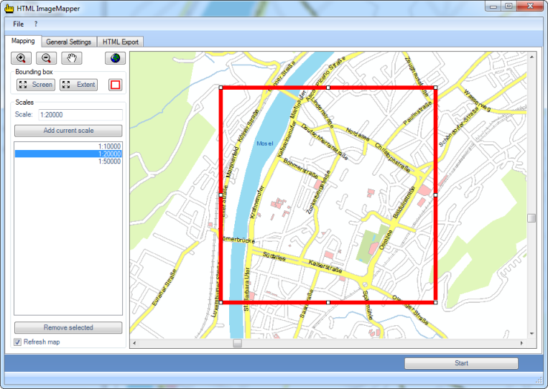
Task: Click inside the Scale input field
Action: pyautogui.click(x=80, y=115)
